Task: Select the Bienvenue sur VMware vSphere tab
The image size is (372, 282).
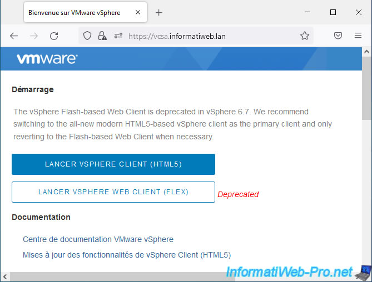Action: click(x=85, y=12)
